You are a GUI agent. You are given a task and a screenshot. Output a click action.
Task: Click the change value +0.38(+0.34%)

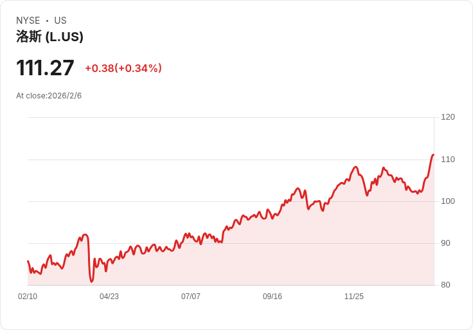(123, 68)
